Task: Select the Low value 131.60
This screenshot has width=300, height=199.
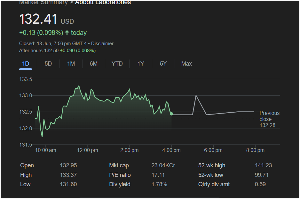Action: (x=68, y=184)
